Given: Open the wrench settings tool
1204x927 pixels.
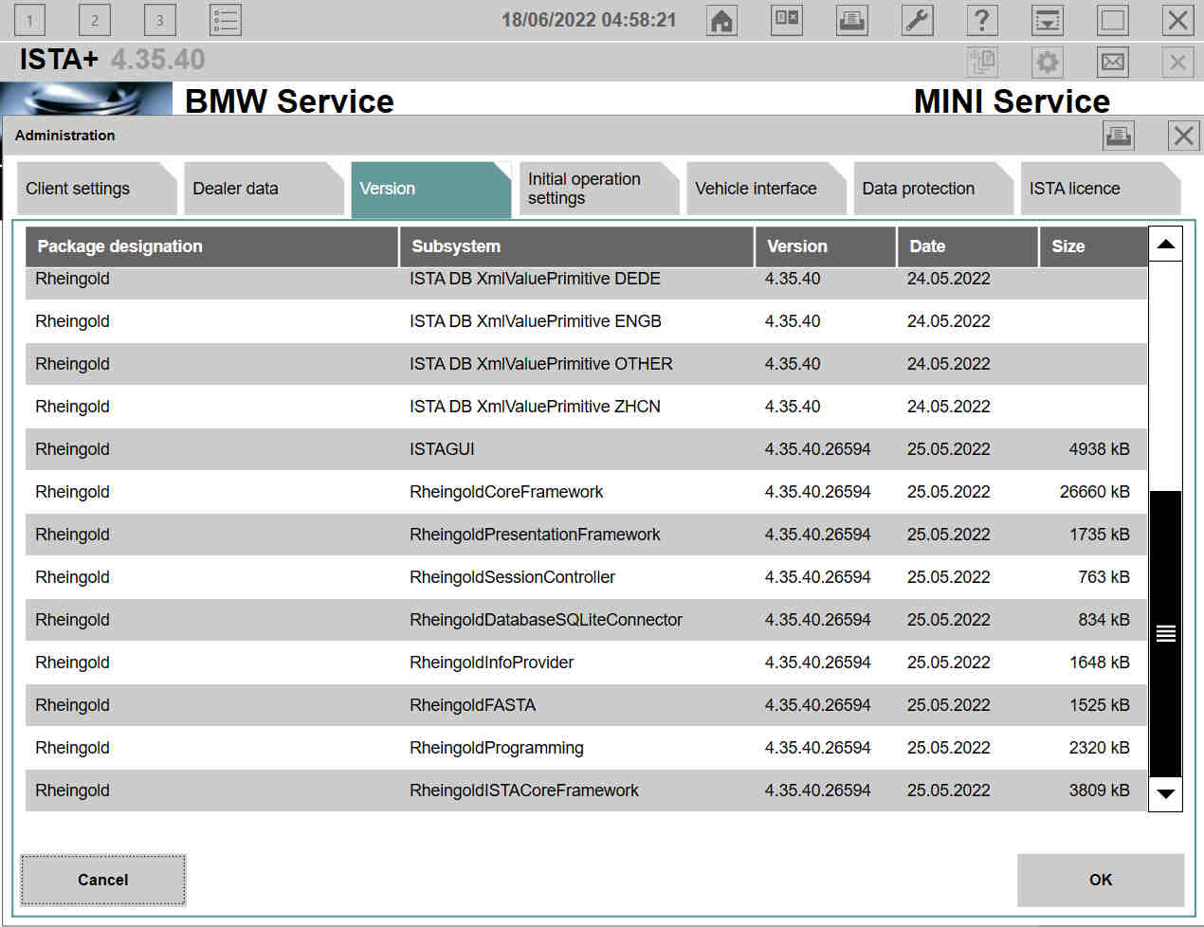Looking at the screenshot, I should click(918, 20).
